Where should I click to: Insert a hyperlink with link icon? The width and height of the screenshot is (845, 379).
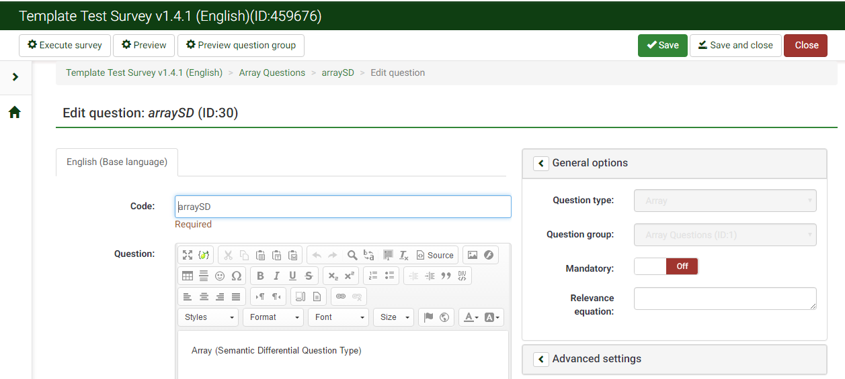[341, 296]
